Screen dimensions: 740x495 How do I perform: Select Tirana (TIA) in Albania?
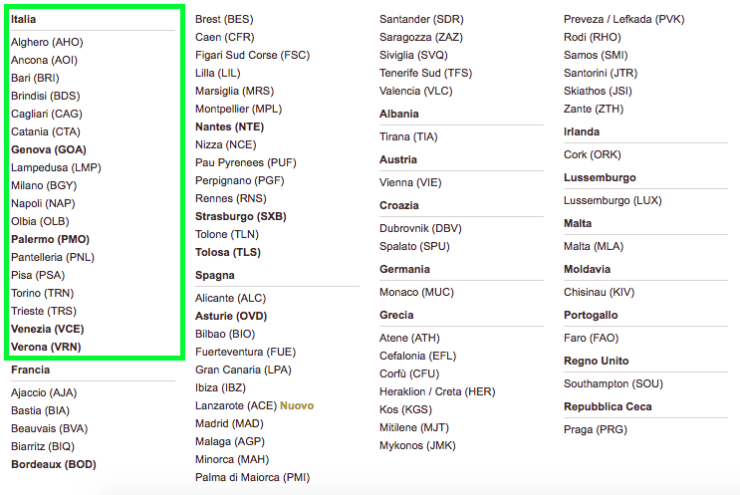click(x=408, y=136)
